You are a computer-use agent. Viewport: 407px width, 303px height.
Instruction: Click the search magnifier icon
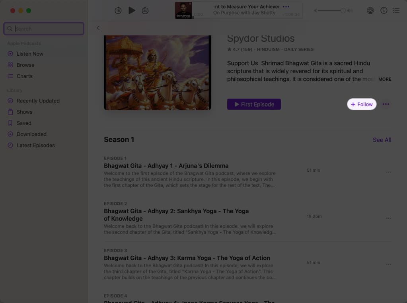(x=10, y=29)
